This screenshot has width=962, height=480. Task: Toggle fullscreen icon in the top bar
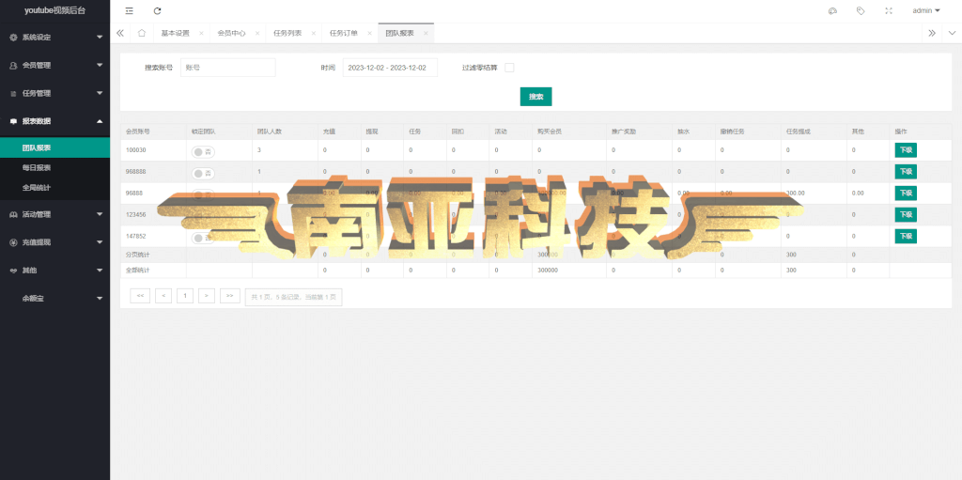tap(889, 11)
